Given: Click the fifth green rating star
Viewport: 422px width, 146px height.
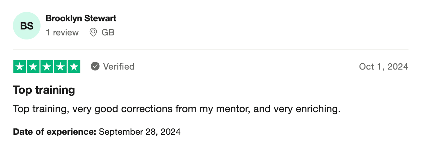Looking at the screenshot, I should (74, 66).
